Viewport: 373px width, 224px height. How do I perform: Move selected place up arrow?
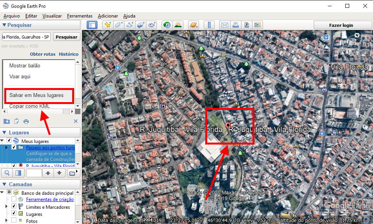click(x=48, y=173)
